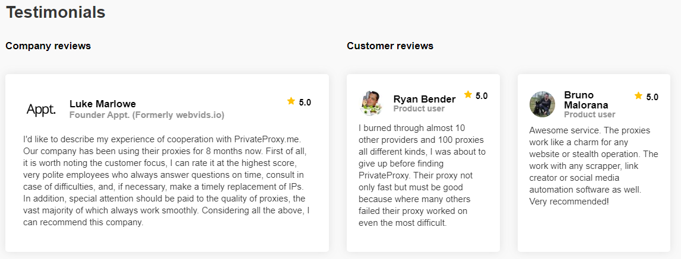Click the 5.0 score on Ryan Bender's review
The height and width of the screenshot is (259, 681).
[482, 96]
